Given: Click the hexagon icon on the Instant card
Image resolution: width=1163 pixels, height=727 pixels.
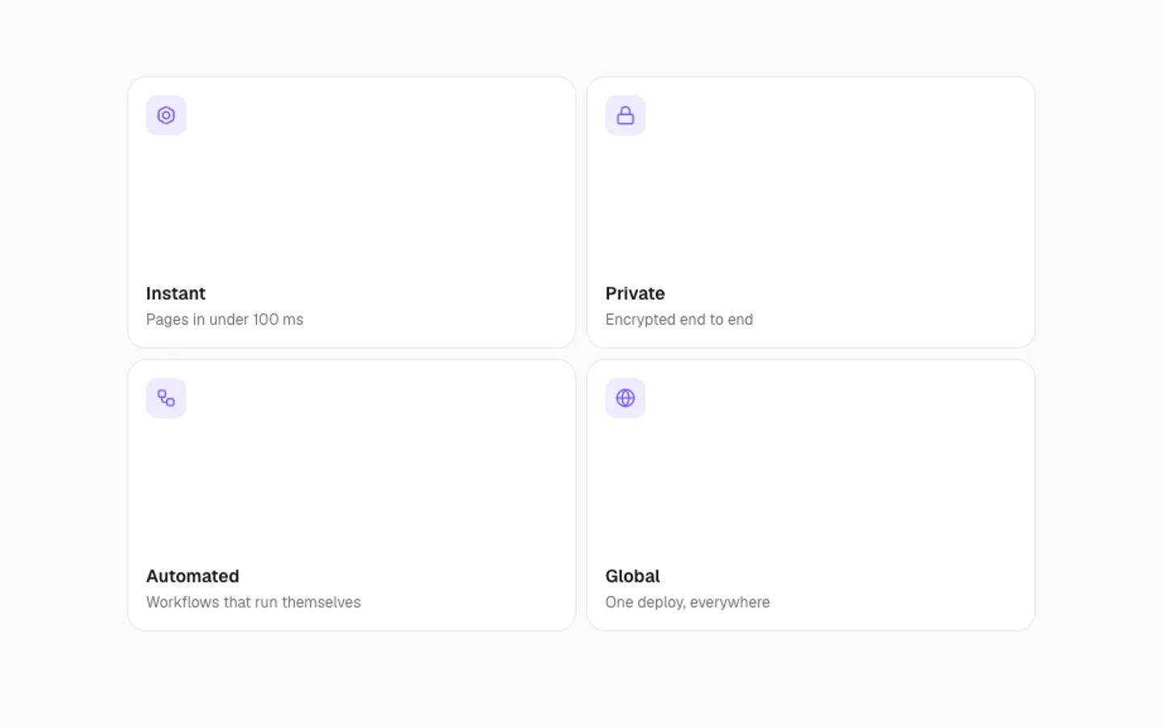Looking at the screenshot, I should pos(166,116).
